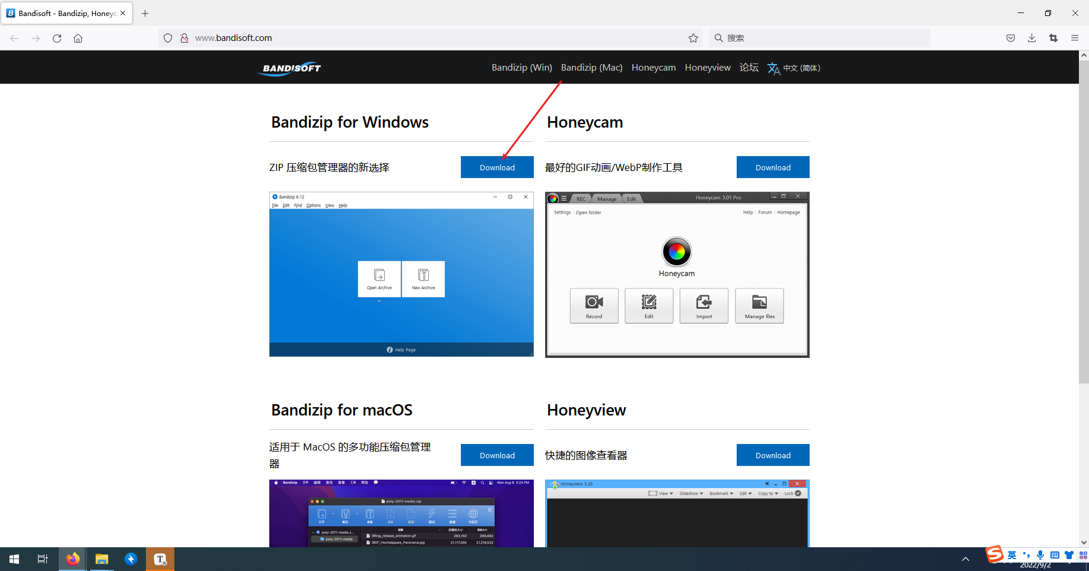
Task: Open the Firefox application menu
Action: coord(1075,38)
